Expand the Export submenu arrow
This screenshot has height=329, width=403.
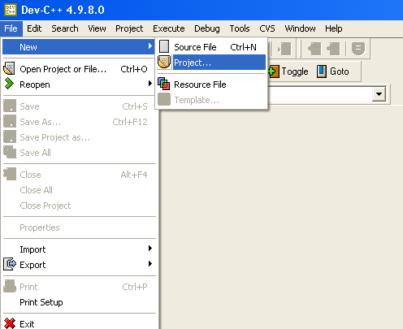(150, 263)
